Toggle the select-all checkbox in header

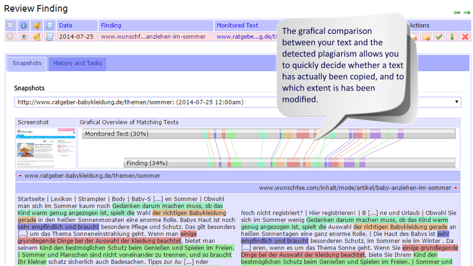[x=10, y=25]
